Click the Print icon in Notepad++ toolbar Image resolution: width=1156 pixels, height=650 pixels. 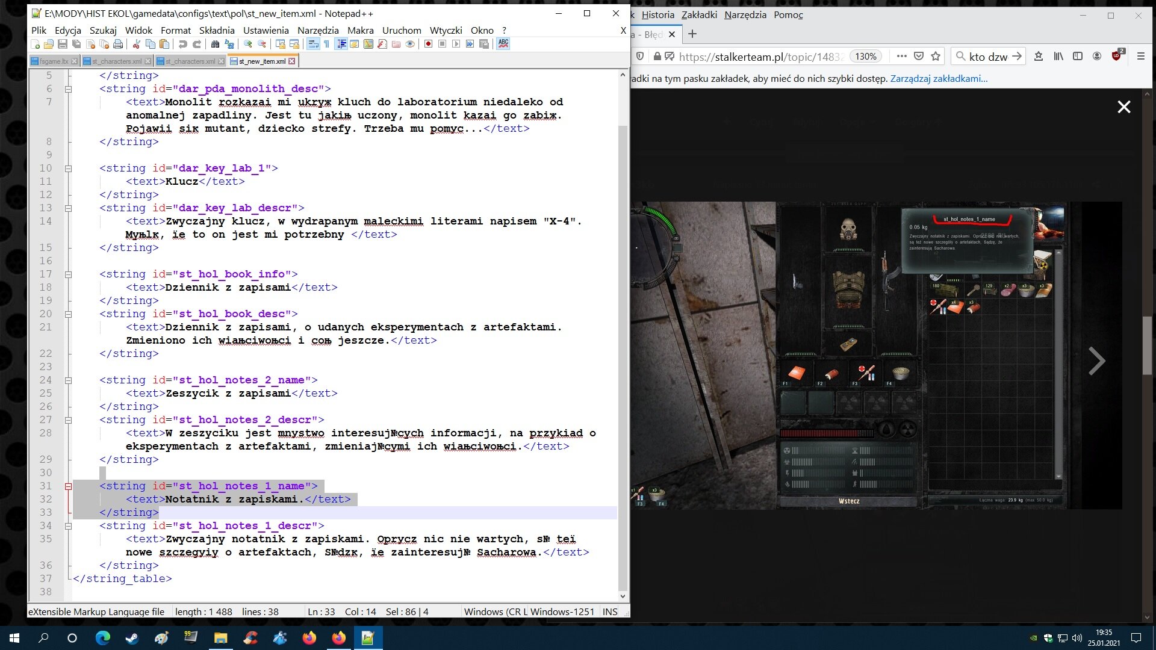118,44
